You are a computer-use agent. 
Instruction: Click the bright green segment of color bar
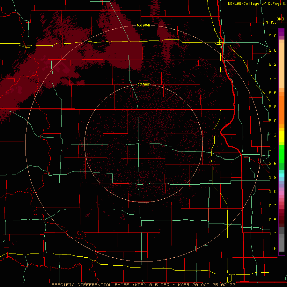click(282, 154)
